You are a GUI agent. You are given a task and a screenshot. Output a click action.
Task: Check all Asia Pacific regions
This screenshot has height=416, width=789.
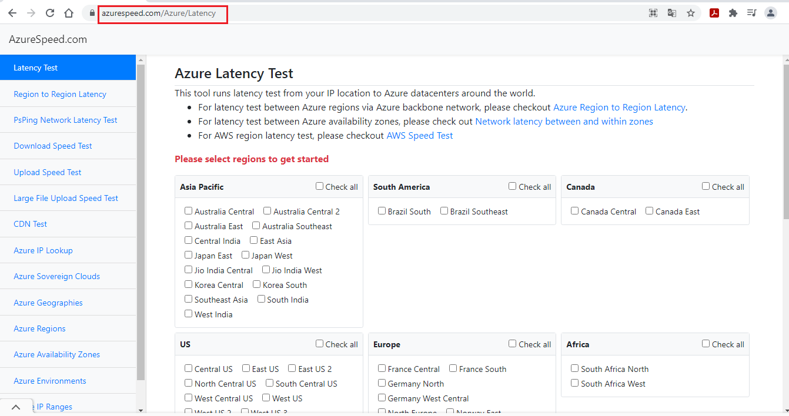click(x=319, y=186)
